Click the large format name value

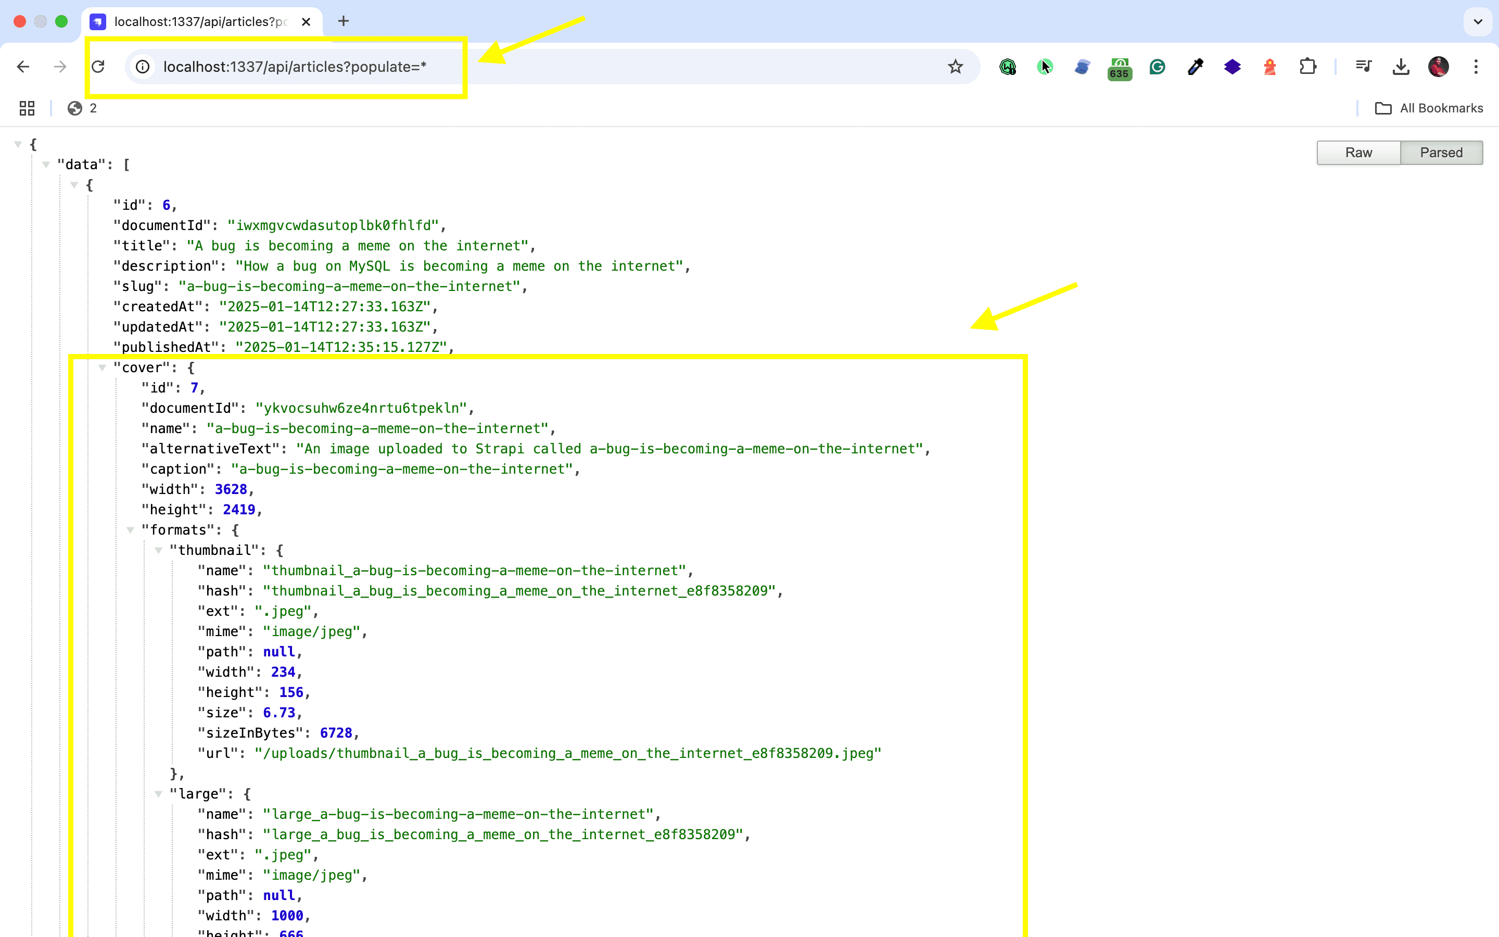459,814
